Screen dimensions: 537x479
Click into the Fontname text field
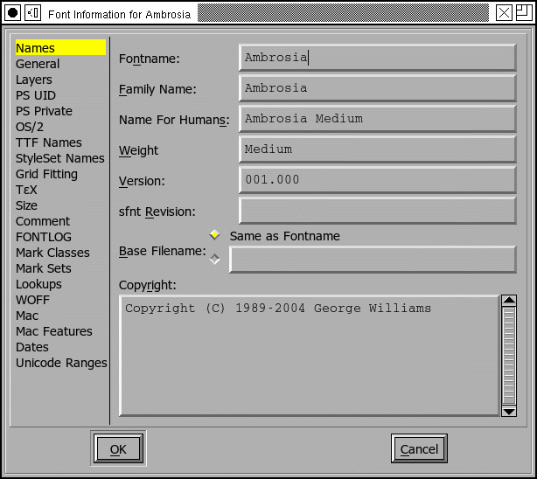[377, 58]
